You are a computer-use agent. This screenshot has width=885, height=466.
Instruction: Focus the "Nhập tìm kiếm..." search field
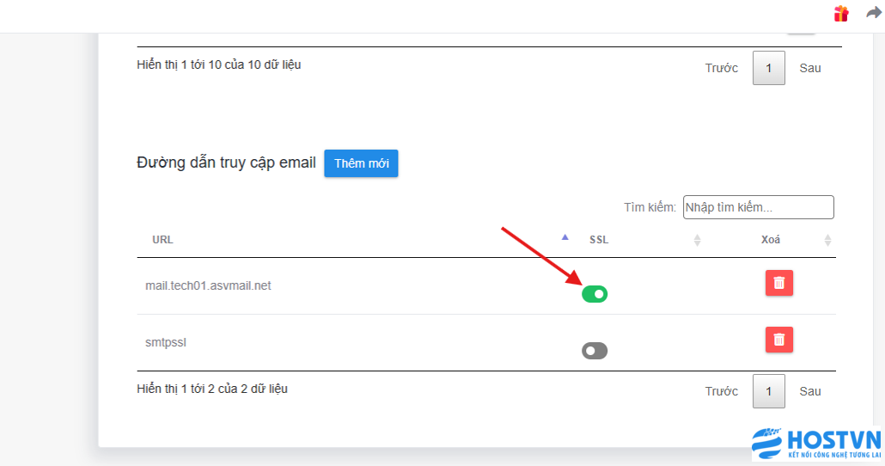[x=758, y=207]
